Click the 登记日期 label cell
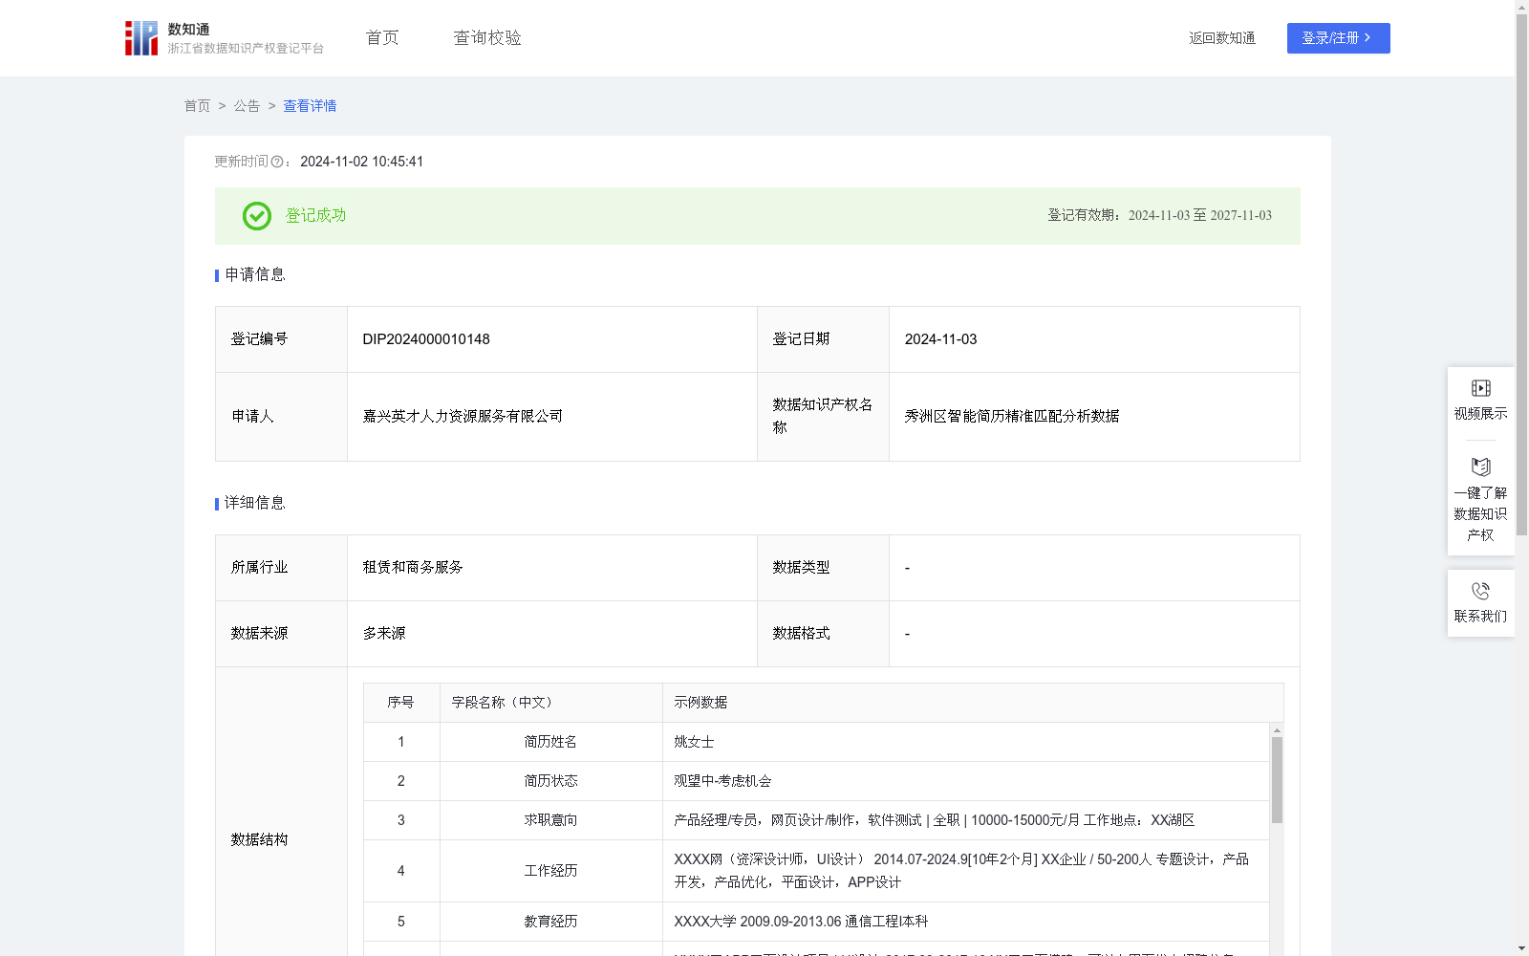The width and height of the screenshot is (1529, 956). [x=823, y=339]
